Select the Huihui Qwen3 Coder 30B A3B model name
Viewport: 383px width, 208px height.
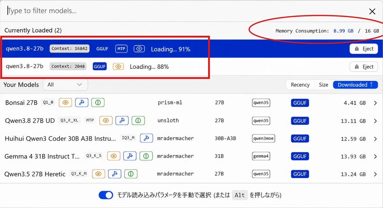tap(61, 139)
